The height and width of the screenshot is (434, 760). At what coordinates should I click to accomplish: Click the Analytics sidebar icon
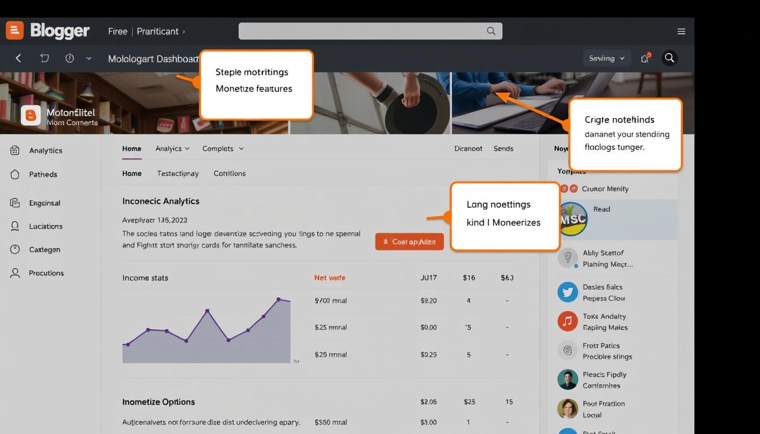(15, 150)
